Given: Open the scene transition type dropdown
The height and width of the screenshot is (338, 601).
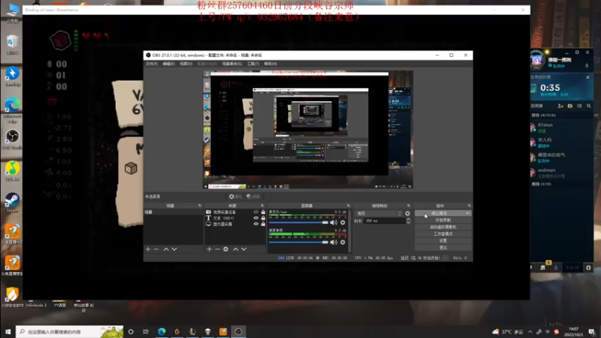Looking at the screenshot, I should pos(379,213).
